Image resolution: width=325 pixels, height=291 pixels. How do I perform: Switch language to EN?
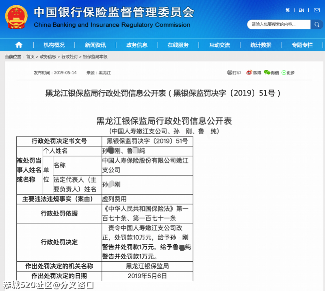(x=301, y=11)
